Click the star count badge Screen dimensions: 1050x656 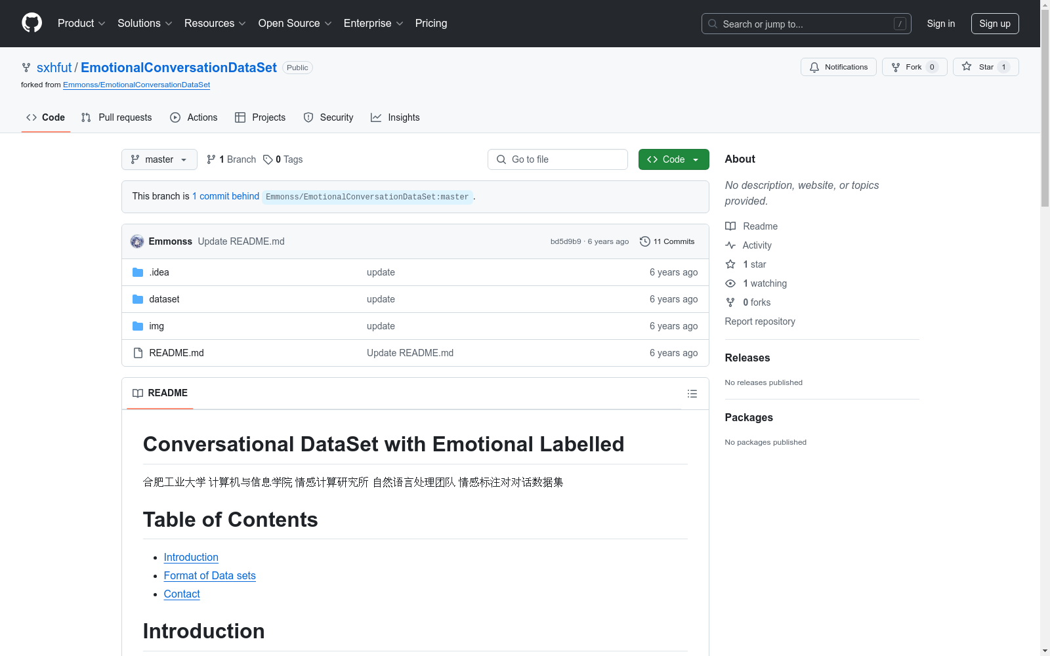click(x=1003, y=67)
